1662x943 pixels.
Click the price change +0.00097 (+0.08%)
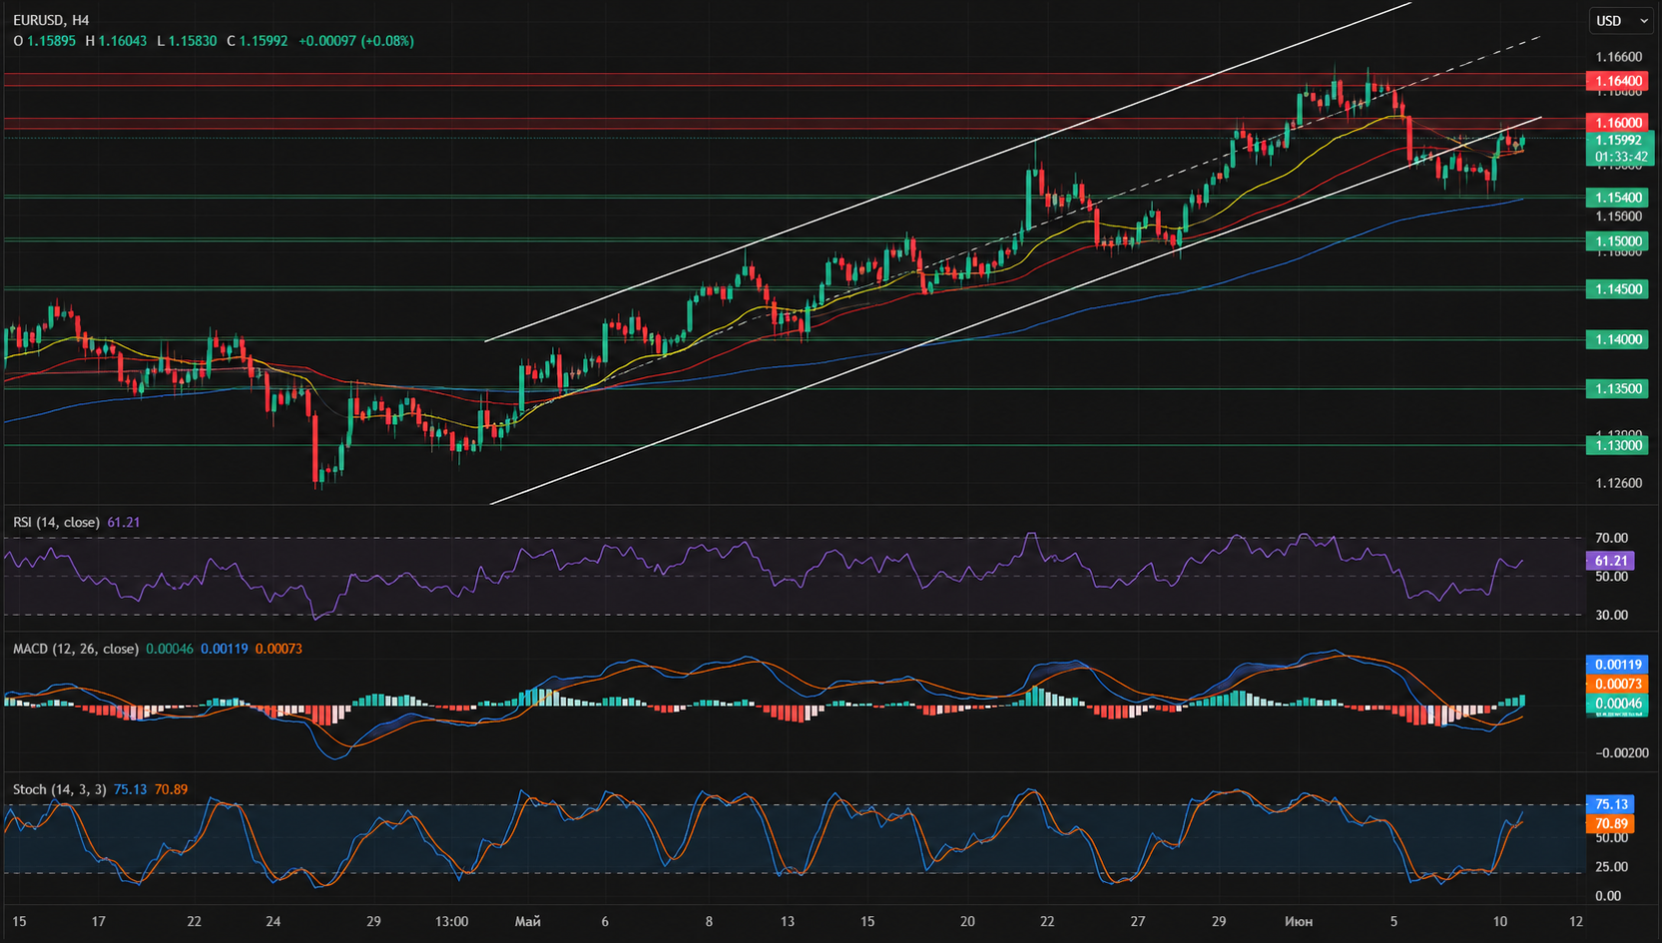[x=356, y=41]
